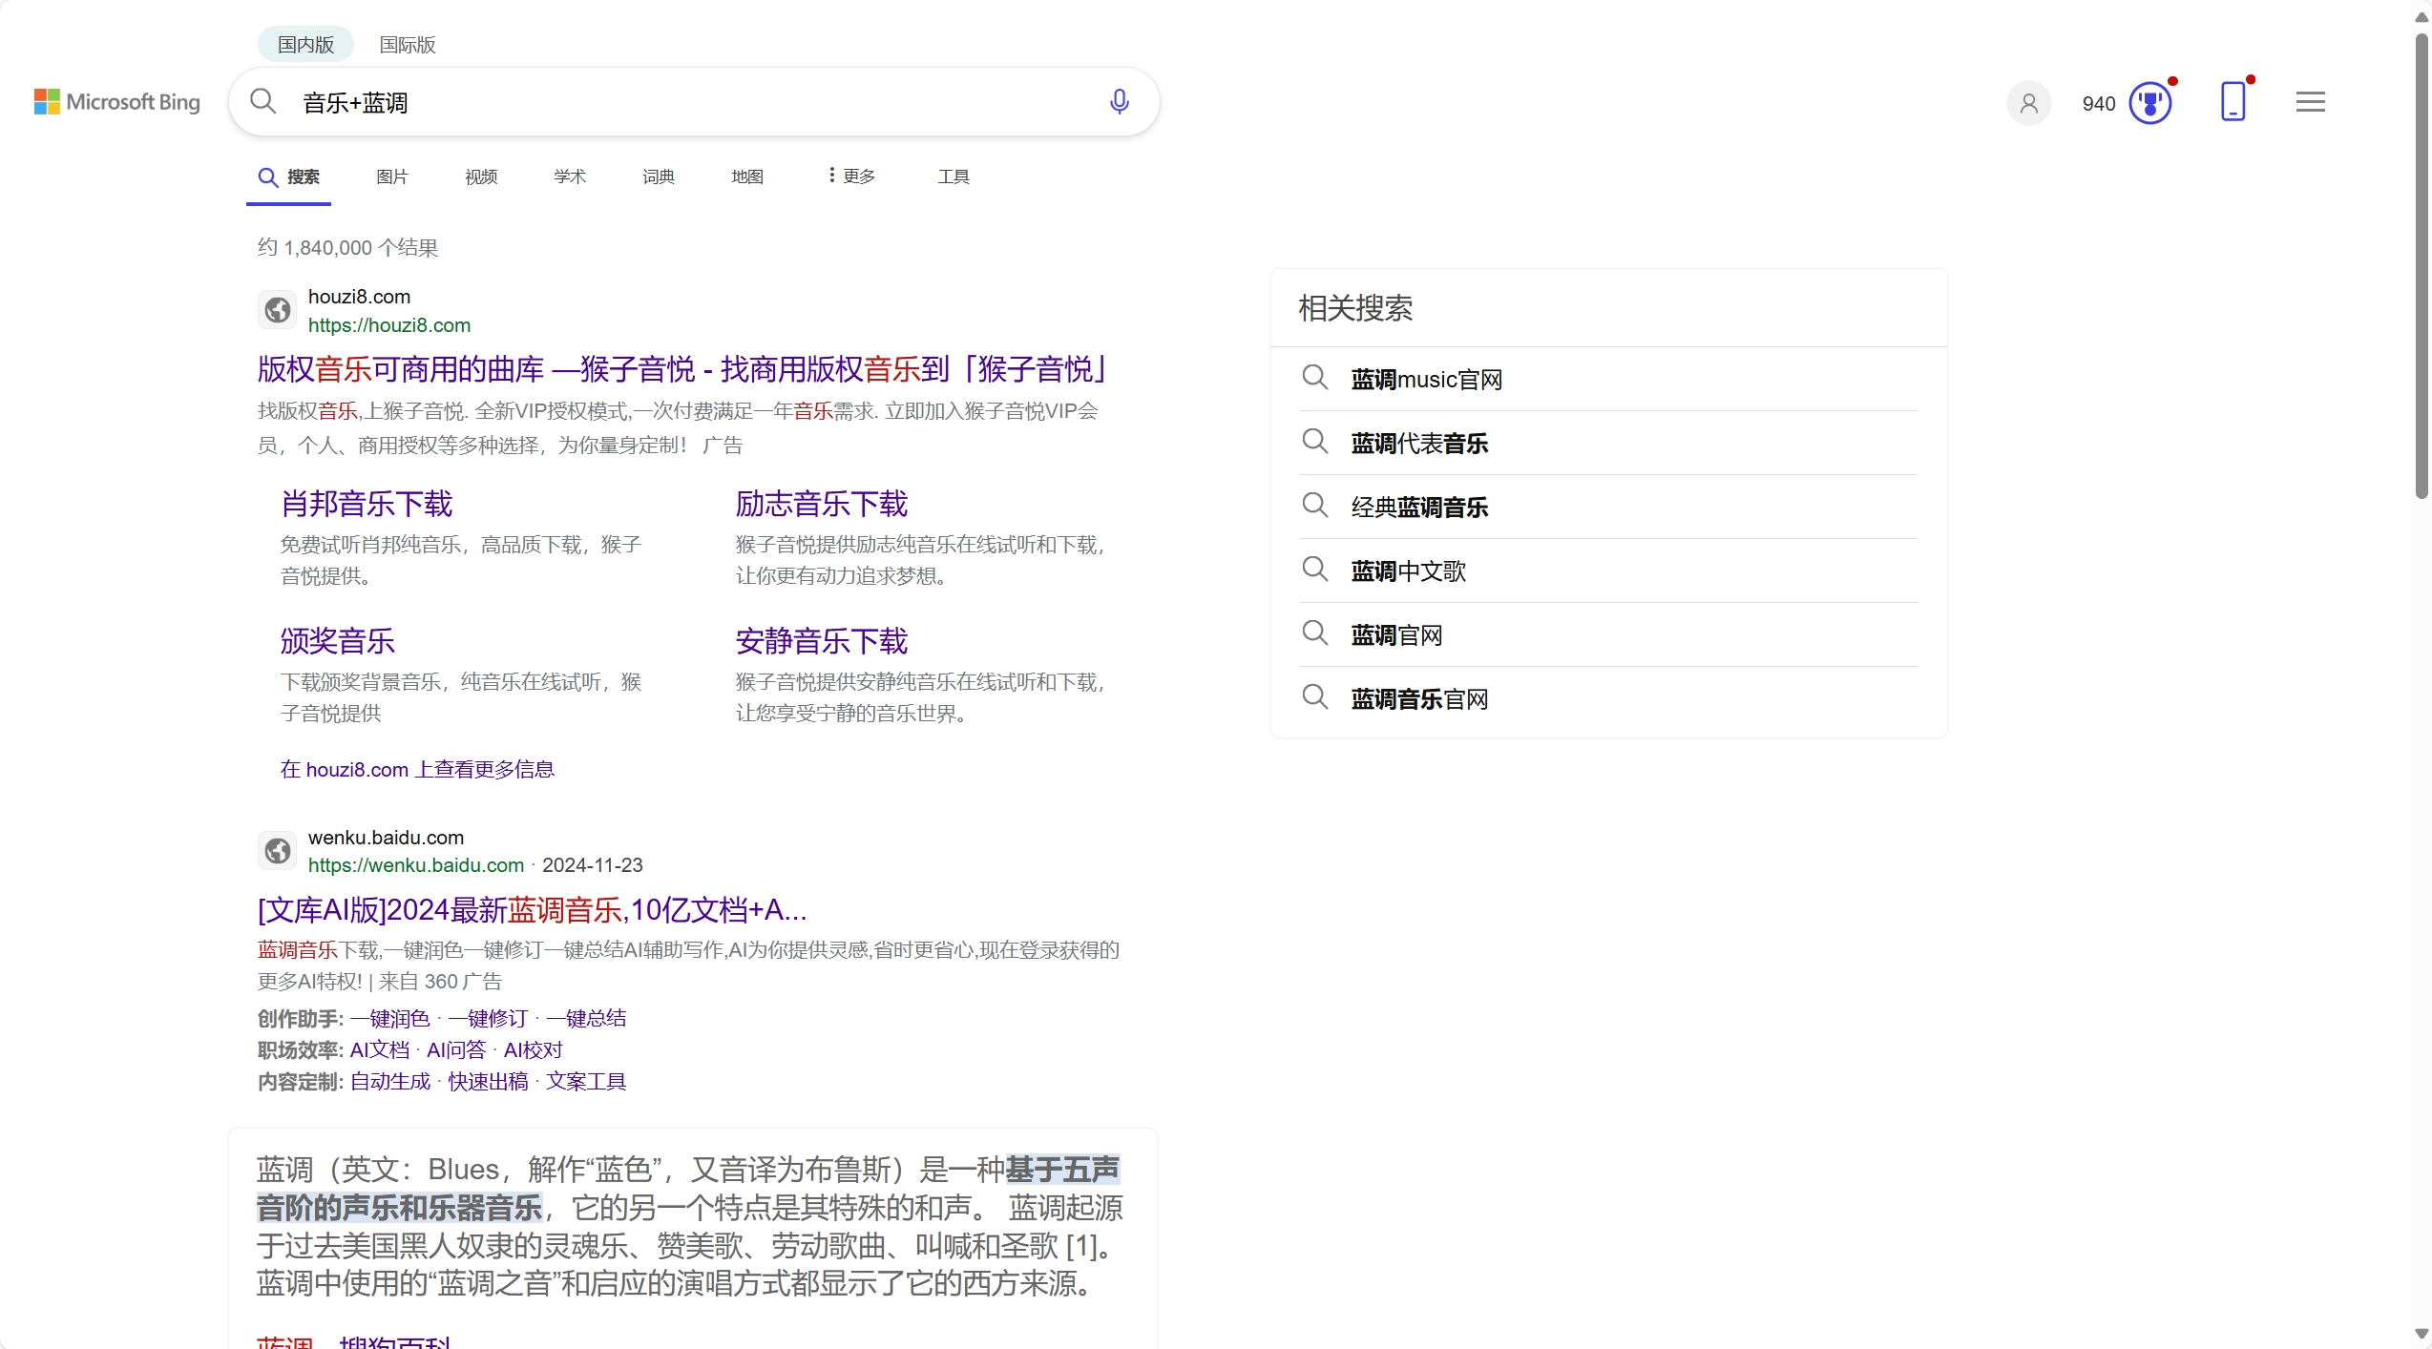Image resolution: width=2432 pixels, height=1349 pixels.
Task: Click search icon next to 蓝调music官网
Action: point(1315,378)
